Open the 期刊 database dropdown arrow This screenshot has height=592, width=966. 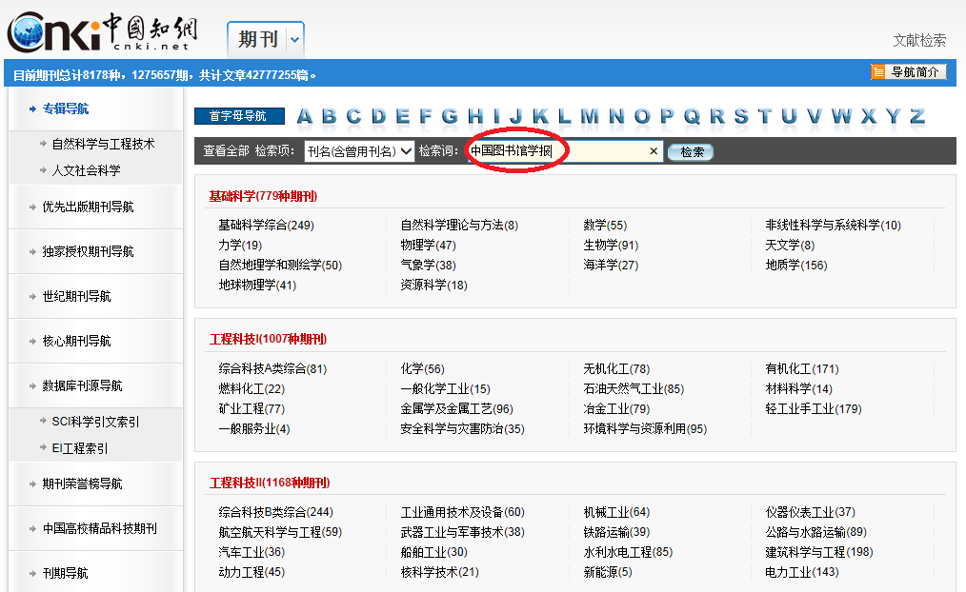pyautogui.click(x=294, y=40)
